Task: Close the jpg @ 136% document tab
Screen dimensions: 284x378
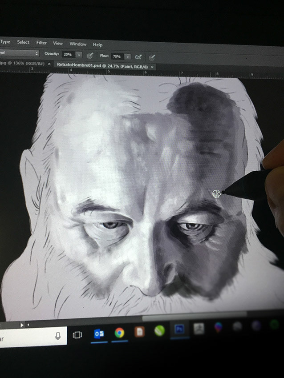Action: 49,64
